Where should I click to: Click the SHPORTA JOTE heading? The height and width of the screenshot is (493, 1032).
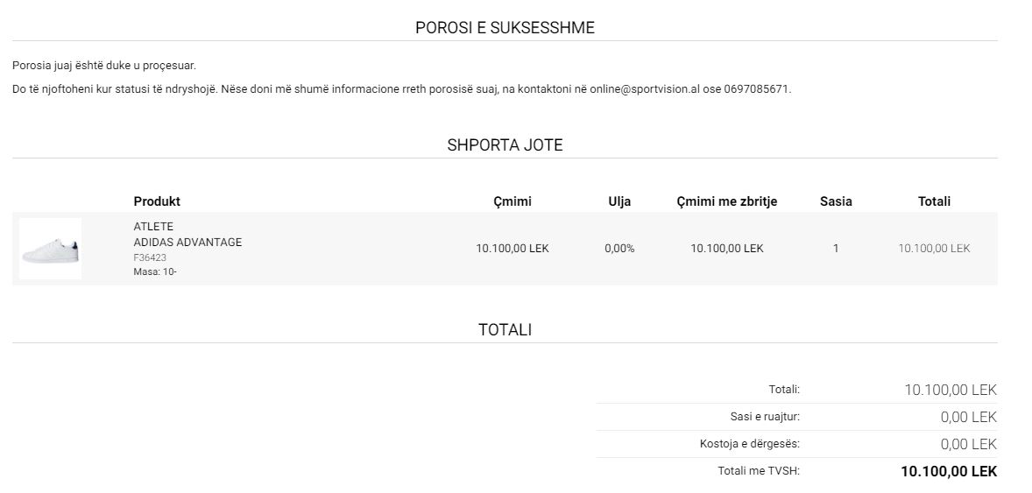(x=505, y=144)
